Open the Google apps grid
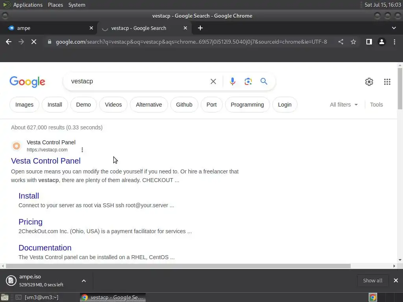The width and height of the screenshot is (403, 302). [x=387, y=82]
